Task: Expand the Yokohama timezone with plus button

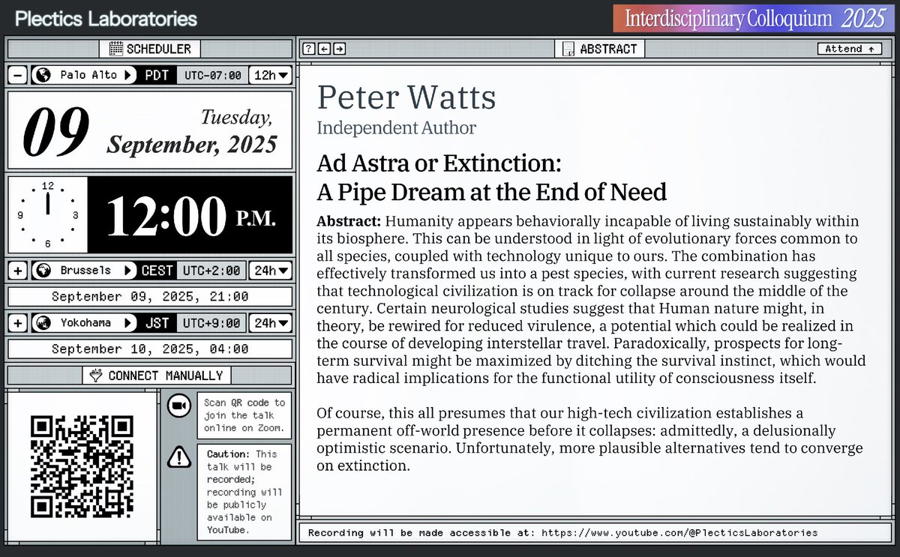Action: coord(18,323)
